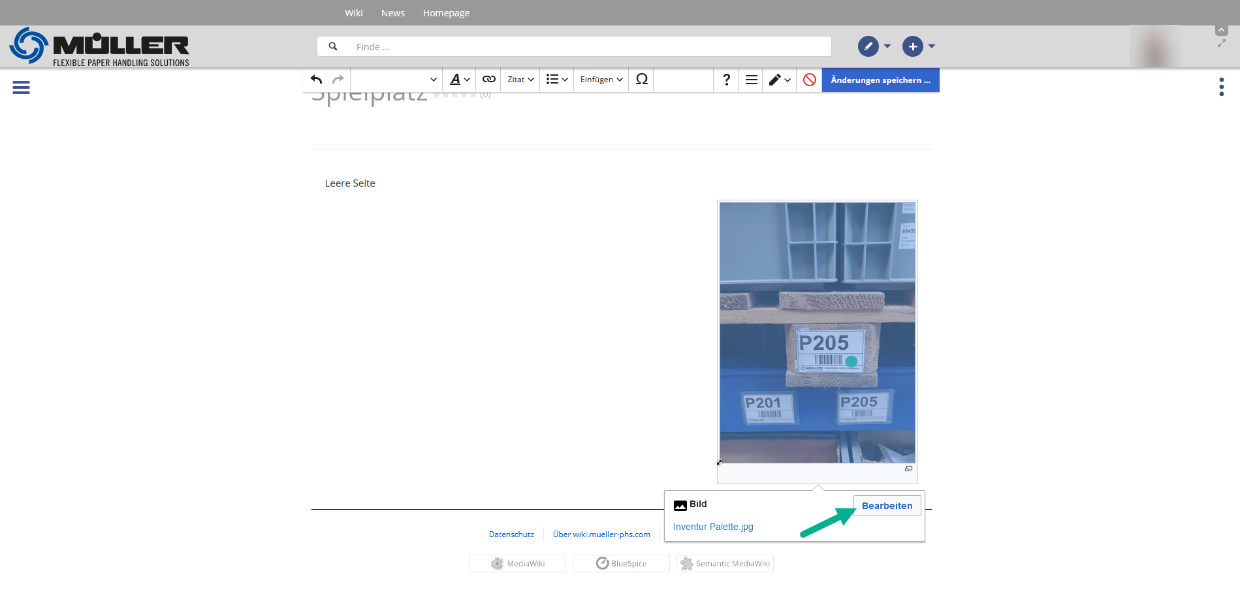Open the special characters Omega tool
The image size is (1240, 603).
[641, 80]
